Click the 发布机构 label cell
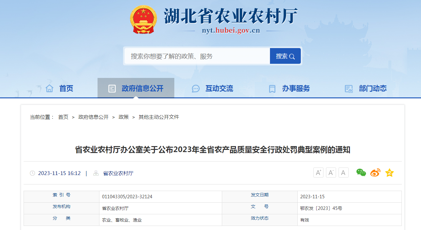The image size is (421, 230). (x=61, y=208)
